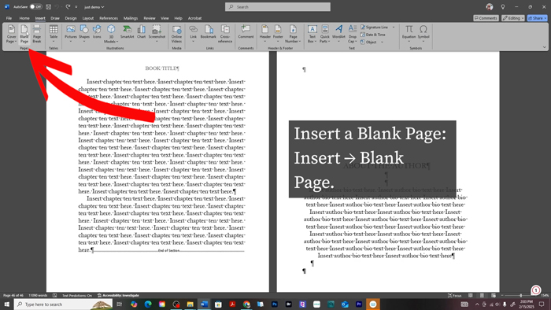Screen dimensions: 551x310
Task: Open Page Number options
Action: [x=293, y=34]
